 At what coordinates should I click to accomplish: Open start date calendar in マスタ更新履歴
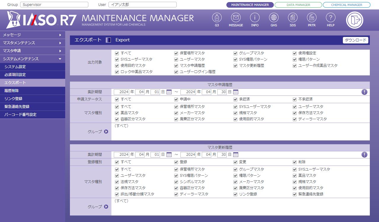point(169,155)
